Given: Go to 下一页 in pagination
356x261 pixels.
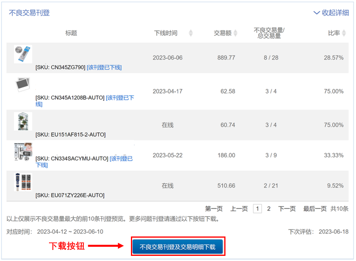Looking at the screenshot, I should 287,208.
